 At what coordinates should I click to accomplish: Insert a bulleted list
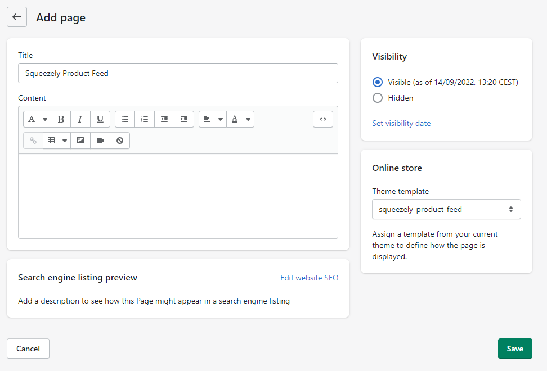coord(125,119)
